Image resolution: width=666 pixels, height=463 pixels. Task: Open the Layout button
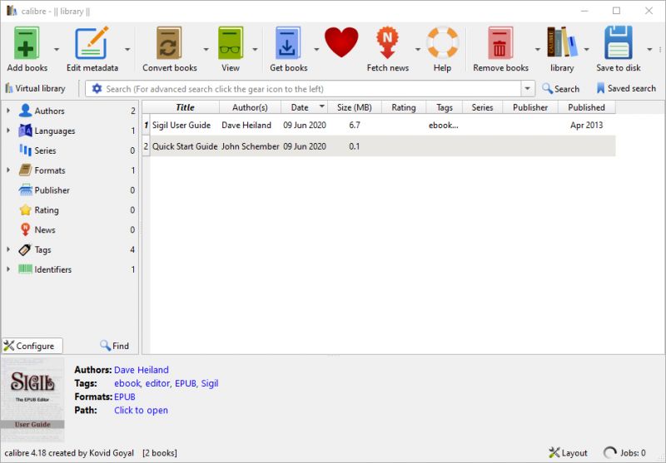(568, 453)
